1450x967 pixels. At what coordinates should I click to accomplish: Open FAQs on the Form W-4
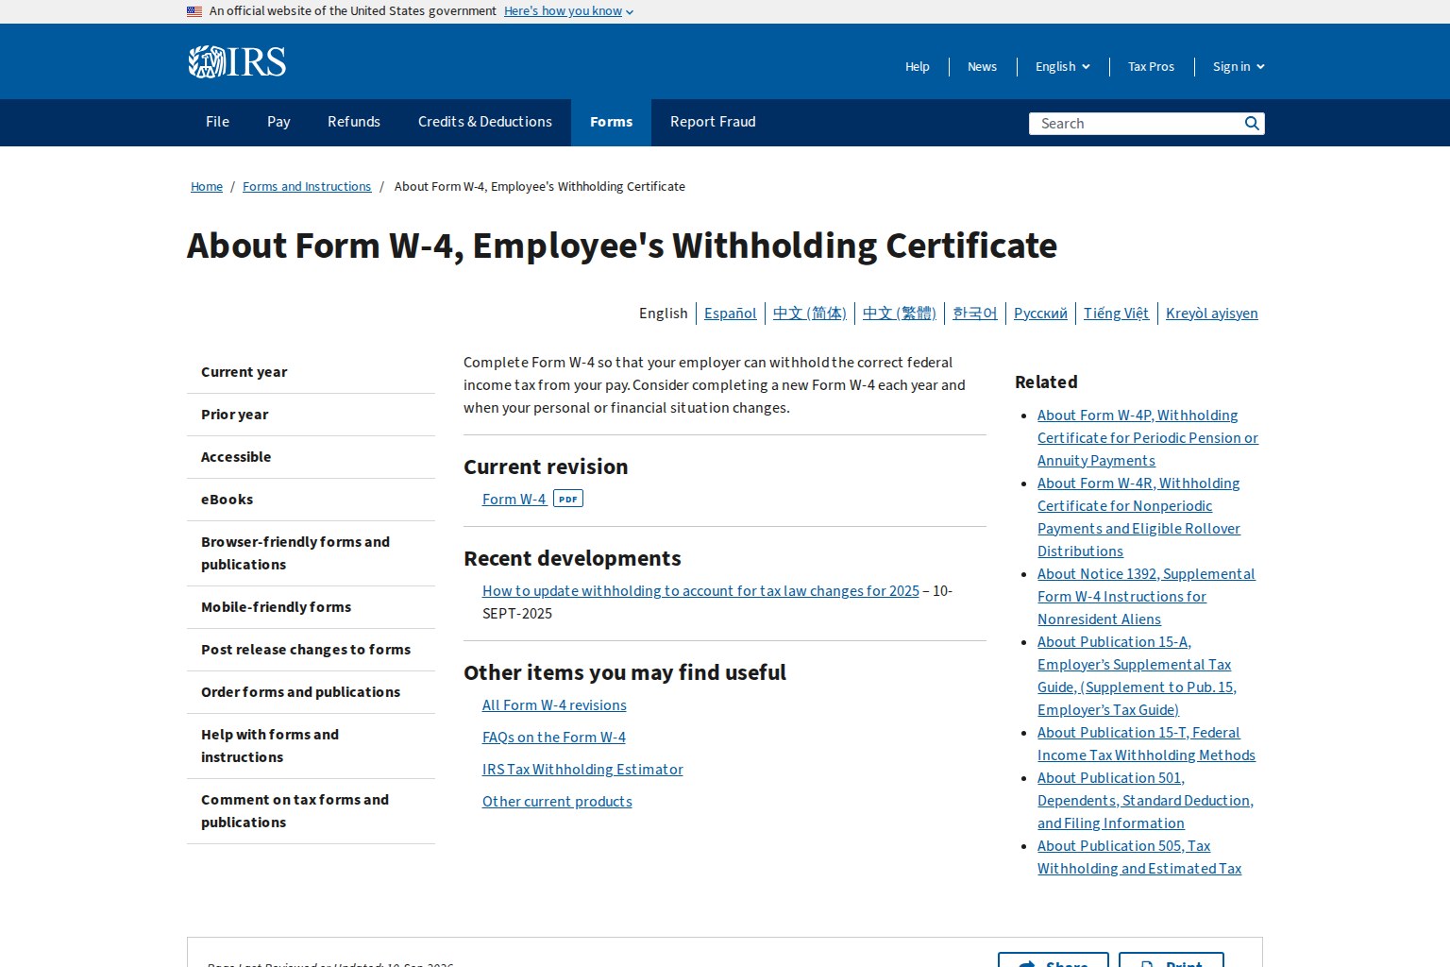[554, 738]
